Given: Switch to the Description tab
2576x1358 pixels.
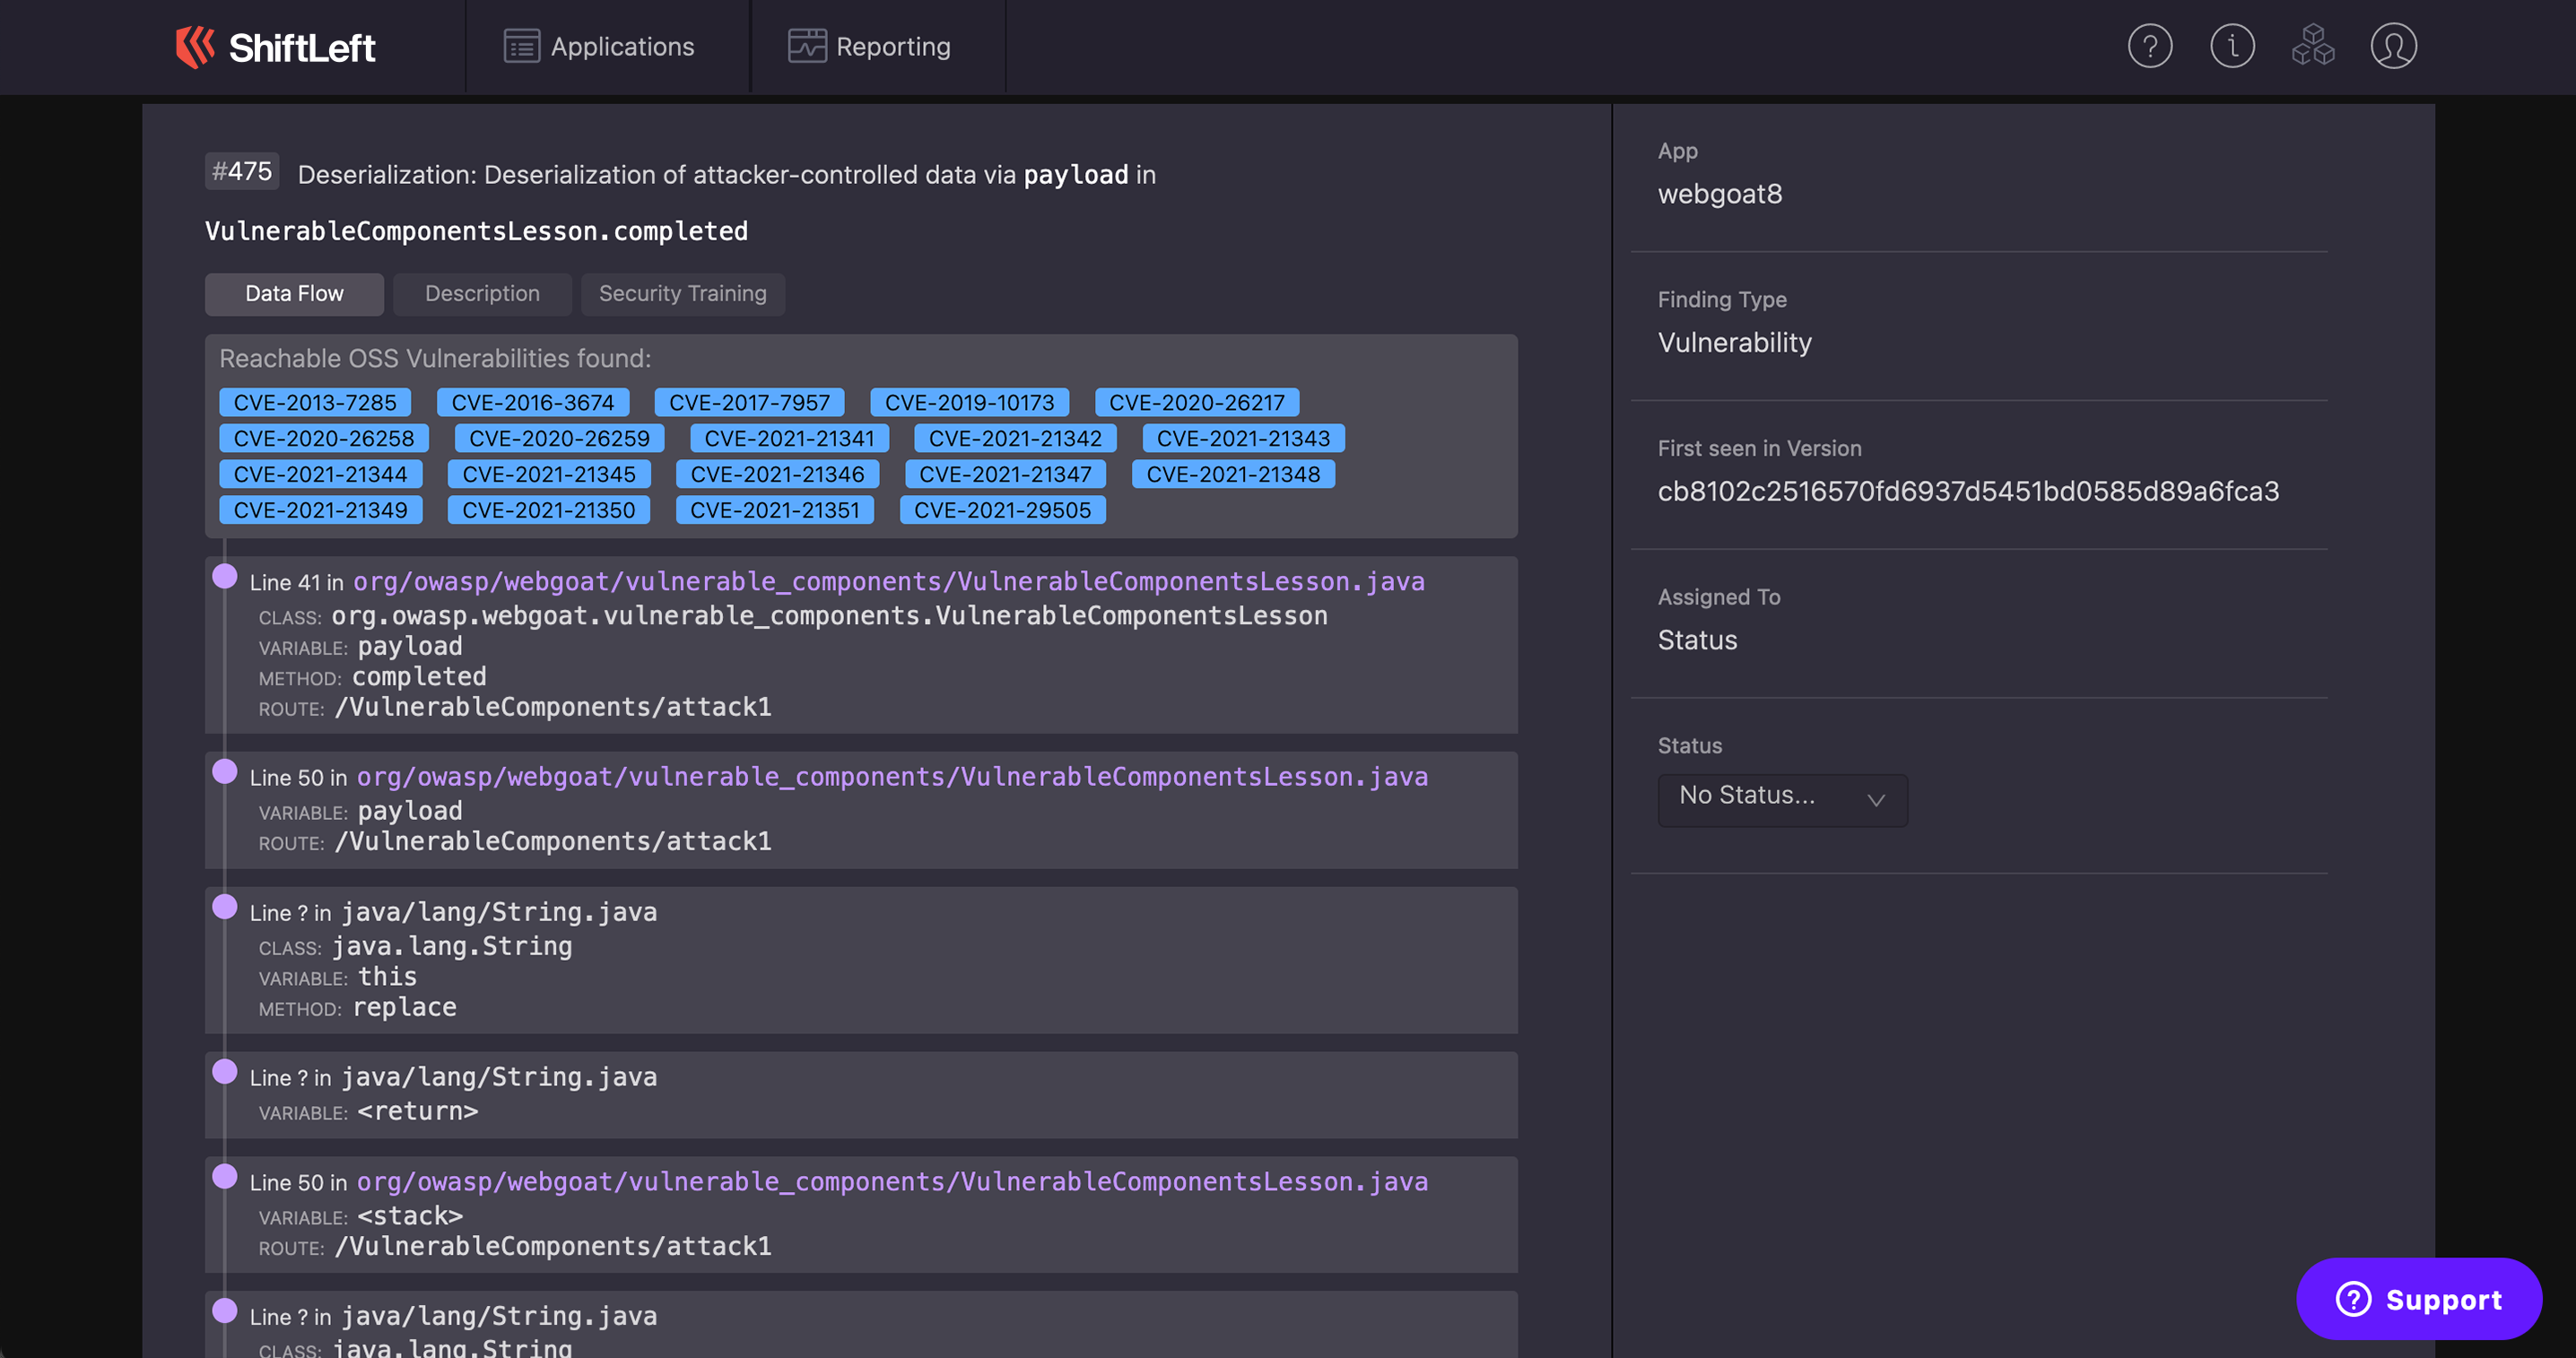Looking at the screenshot, I should [x=482, y=294].
